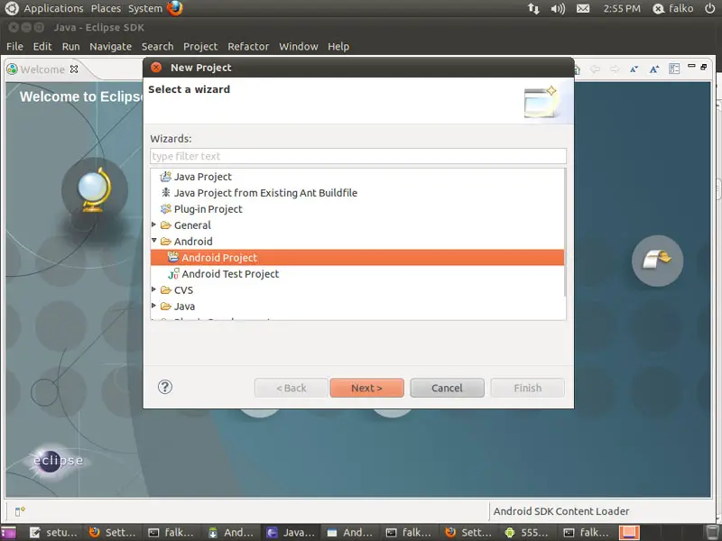This screenshot has height=541, width=722.
Task: Click the navigate forward arrow in Welcome toolbar
Action: pyautogui.click(x=615, y=69)
